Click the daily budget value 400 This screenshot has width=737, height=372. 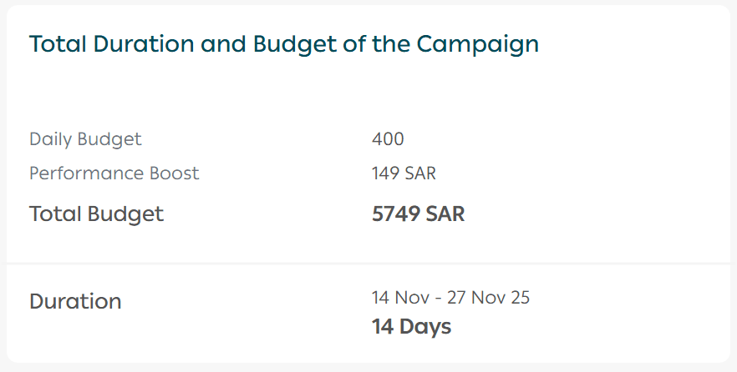pos(388,139)
